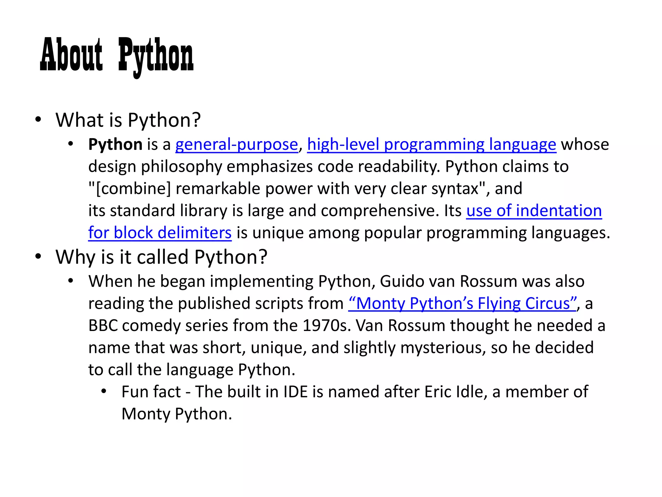Click the "About Python" slide title
This screenshot has height=497, width=662.
tap(117, 55)
